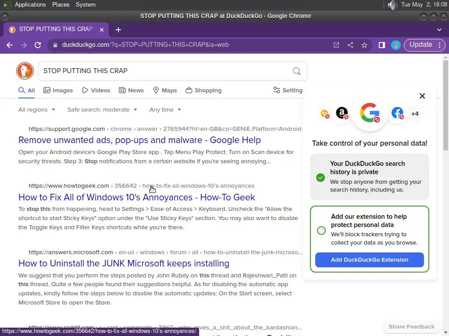This screenshot has height=336, width=449.
Task: Click the magnifier search button
Action: click(x=297, y=71)
